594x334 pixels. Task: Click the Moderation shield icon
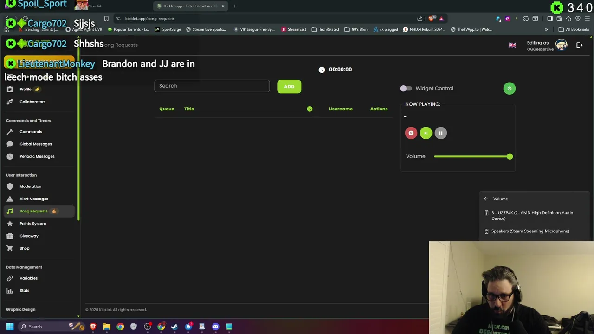[x=10, y=186]
